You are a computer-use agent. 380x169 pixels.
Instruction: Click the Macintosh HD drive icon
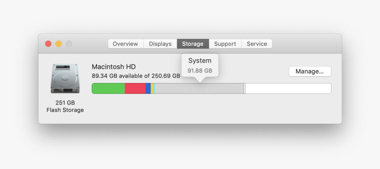click(x=65, y=79)
